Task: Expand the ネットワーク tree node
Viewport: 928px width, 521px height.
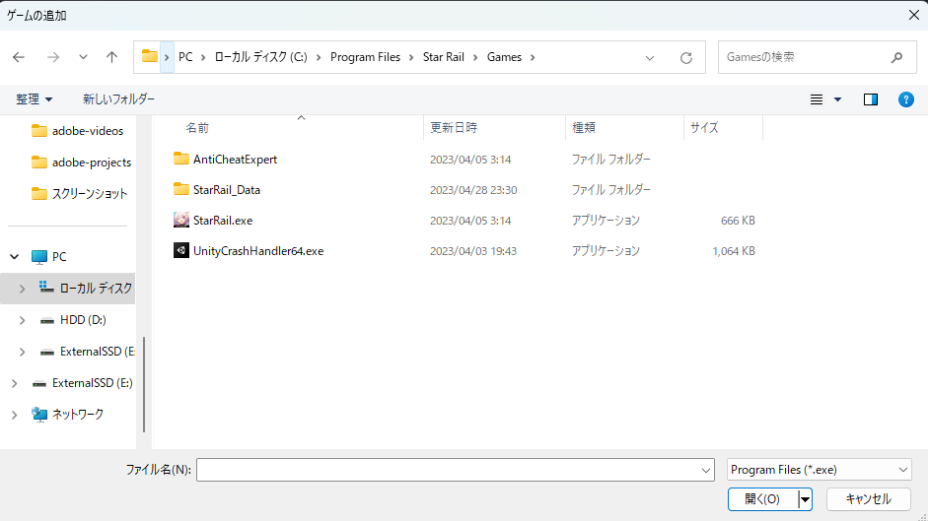Action: click(x=14, y=416)
